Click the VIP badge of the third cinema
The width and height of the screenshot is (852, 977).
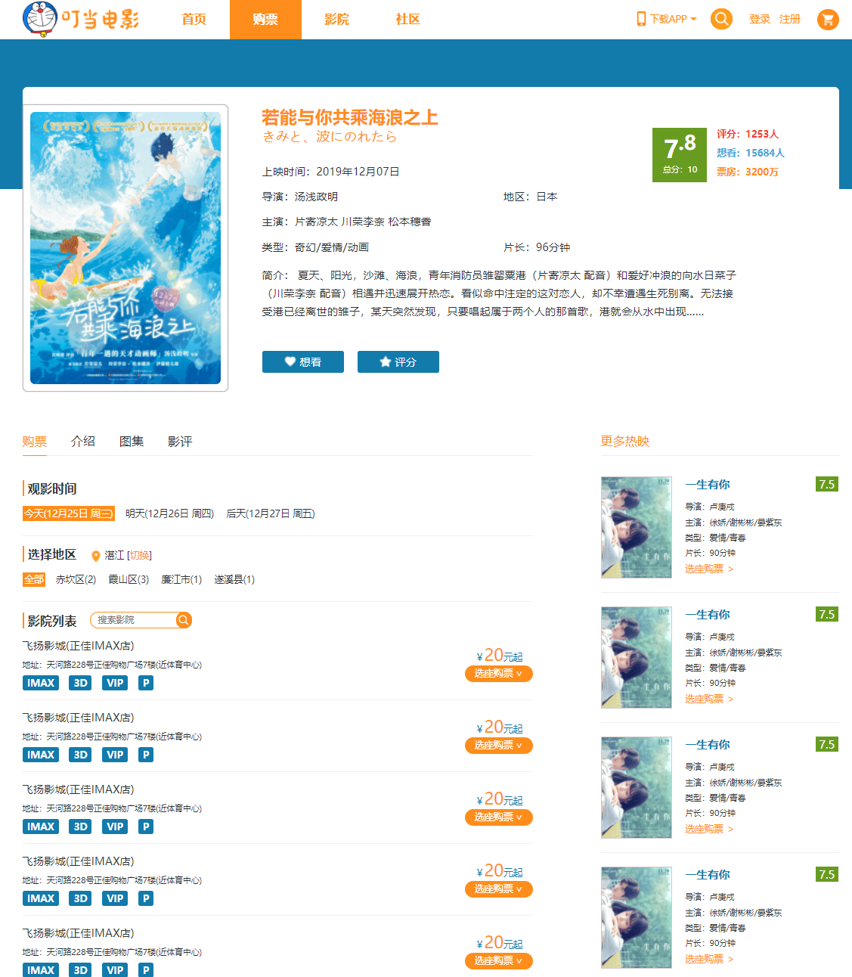[115, 827]
